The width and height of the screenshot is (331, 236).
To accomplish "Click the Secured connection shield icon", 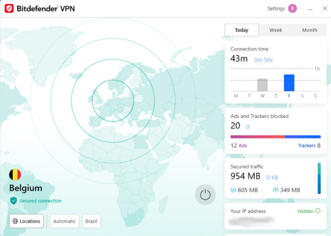I will pyautogui.click(x=14, y=200).
